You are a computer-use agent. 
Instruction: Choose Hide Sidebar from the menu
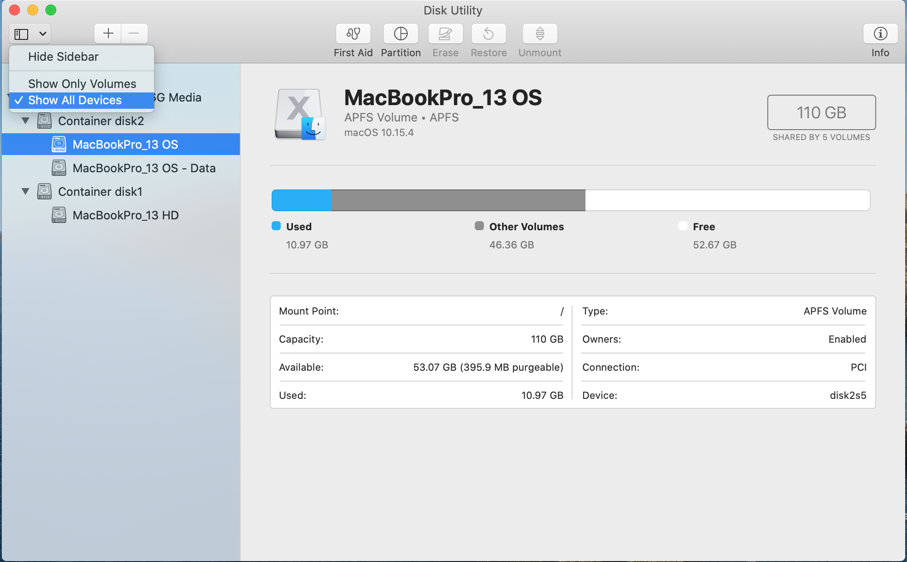pyautogui.click(x=82, y=57)
